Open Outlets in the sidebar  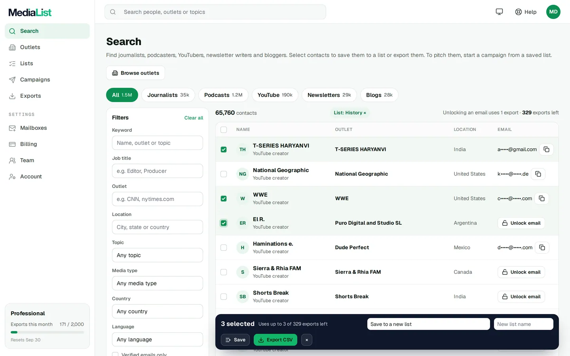click(47, 47)
